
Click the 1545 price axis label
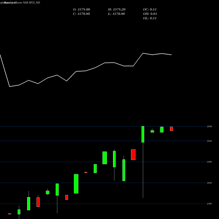[x=209, y=141]
